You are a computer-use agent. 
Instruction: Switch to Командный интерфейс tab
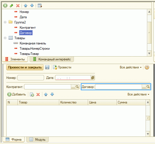(x=52, y=59)
